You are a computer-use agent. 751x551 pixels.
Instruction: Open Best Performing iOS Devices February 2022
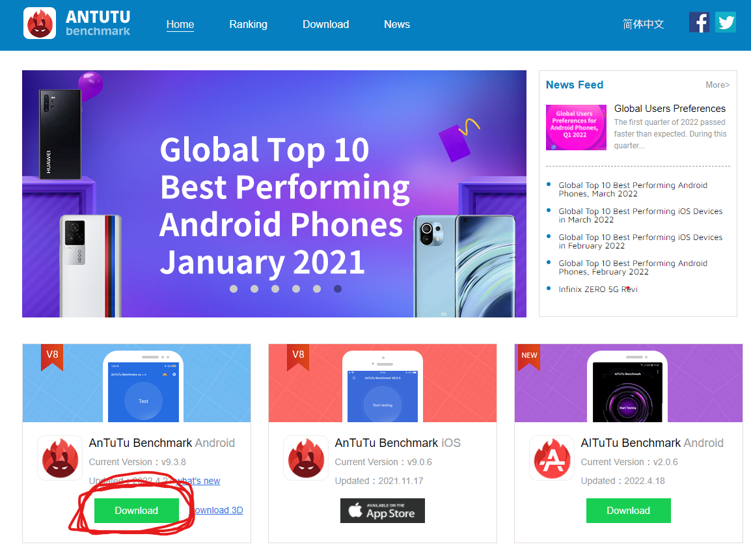(x=640, y=241)
